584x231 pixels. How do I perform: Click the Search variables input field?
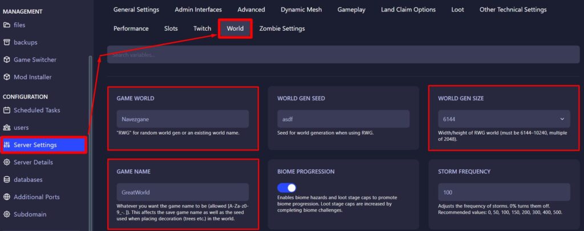point(342,55)
